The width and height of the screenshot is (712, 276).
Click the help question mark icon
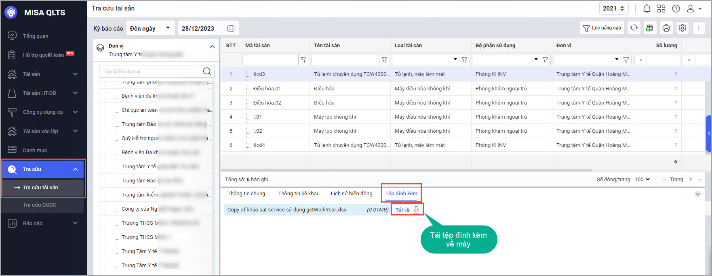tap(676, 8)
